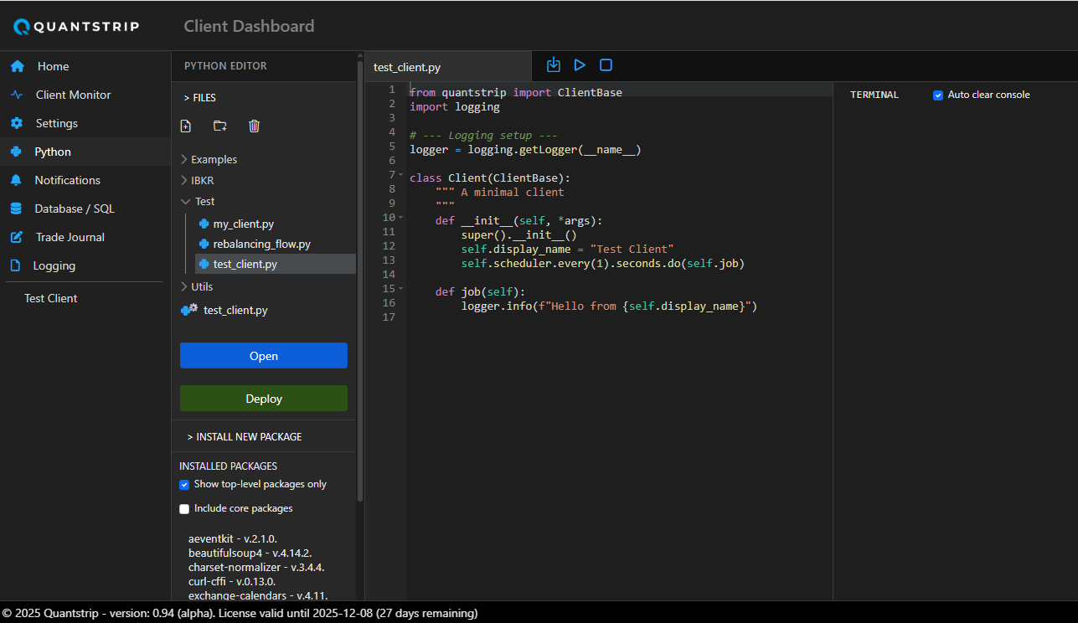Click the green Deploy button
The height and width of the screenshot is (623, 1078).
pos(264,399)
